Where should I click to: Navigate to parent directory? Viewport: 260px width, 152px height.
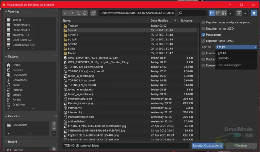pyautogui.click(x=78, y=13)
